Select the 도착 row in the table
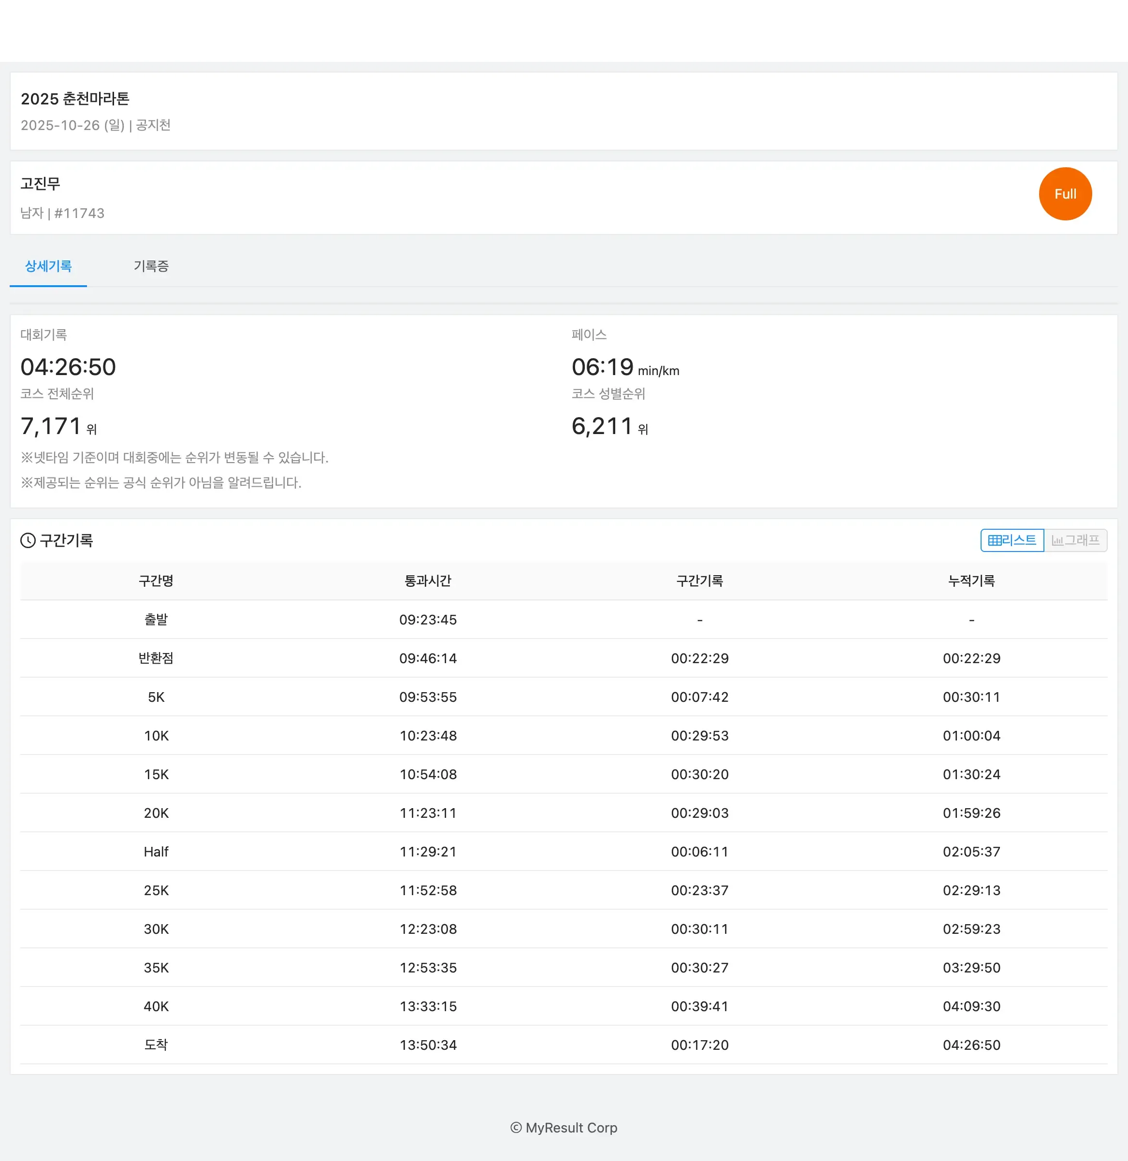 click(x=156, y=1045)
